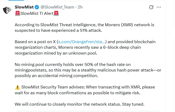The width and height of the screenshot is (175, 112).
Task: Open the SlowMist profile avatar
Action: 7,10
